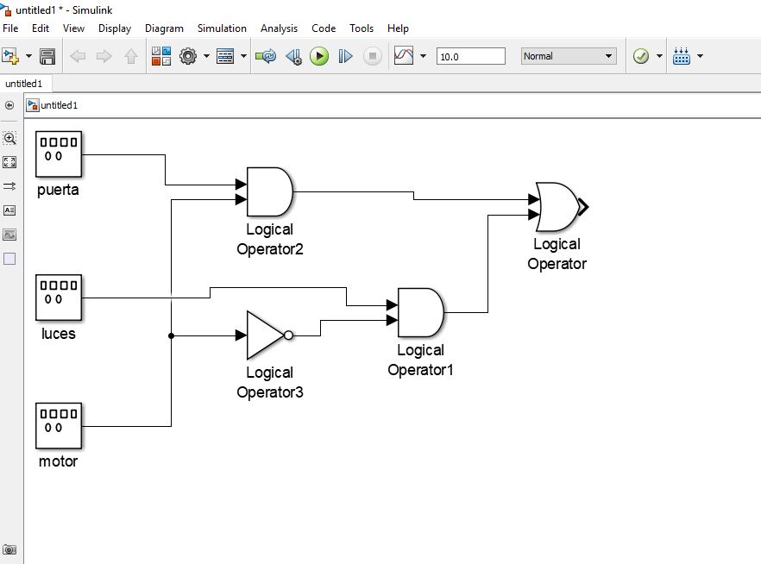Toggle the Hide/Show Model Browser arrow
761x564 pixels.
coord(9,105)
